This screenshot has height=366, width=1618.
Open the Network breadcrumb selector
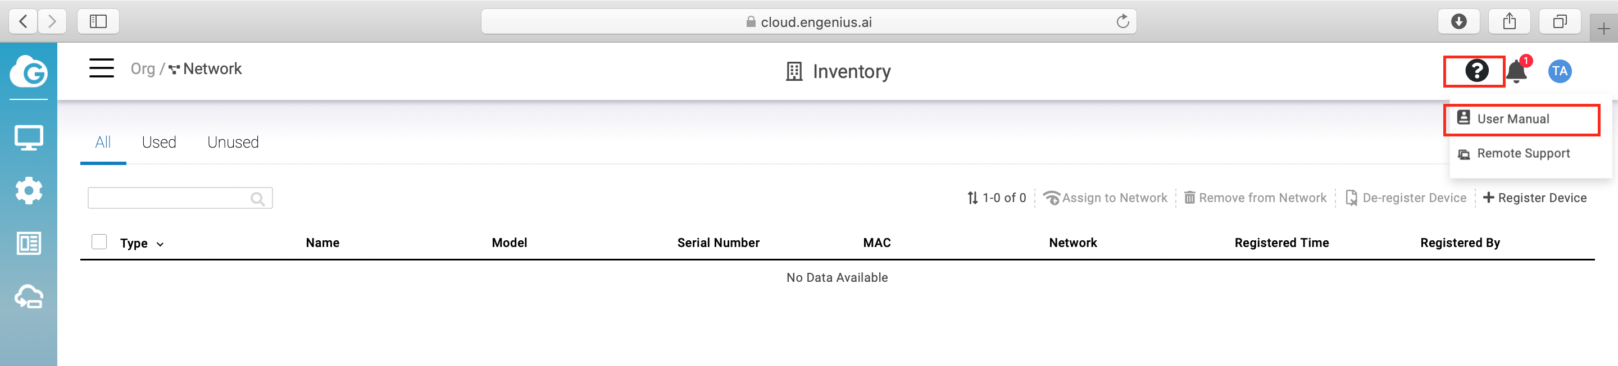[x=204, y=68]
